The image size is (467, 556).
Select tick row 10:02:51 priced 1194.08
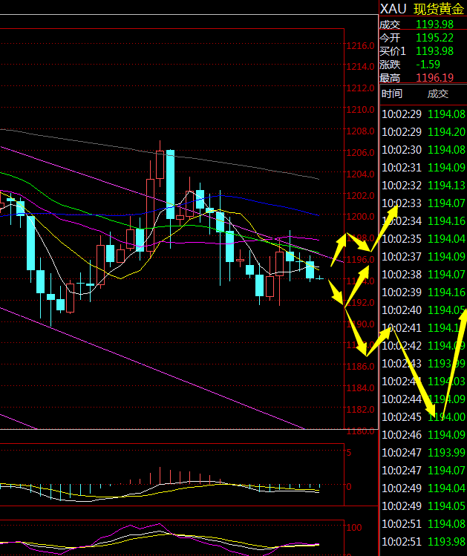(423, 524)
